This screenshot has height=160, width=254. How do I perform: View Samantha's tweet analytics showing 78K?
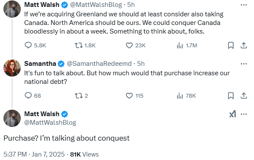tap(186, 95)
